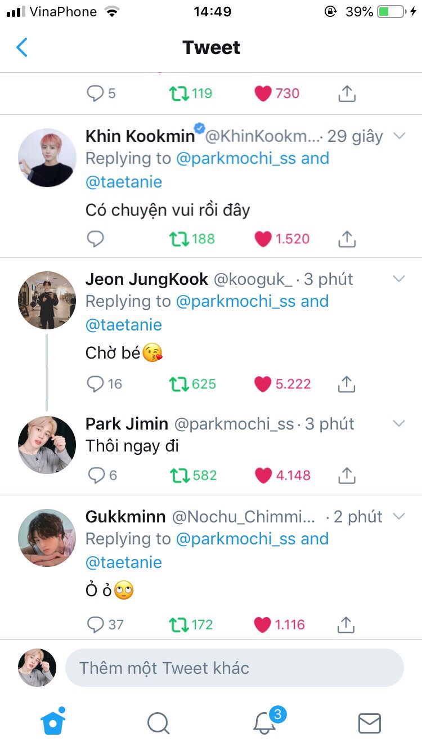Screen dimensions: 422x751
Task: Retweet Gukkminn's reply
Action: [178, 624]
